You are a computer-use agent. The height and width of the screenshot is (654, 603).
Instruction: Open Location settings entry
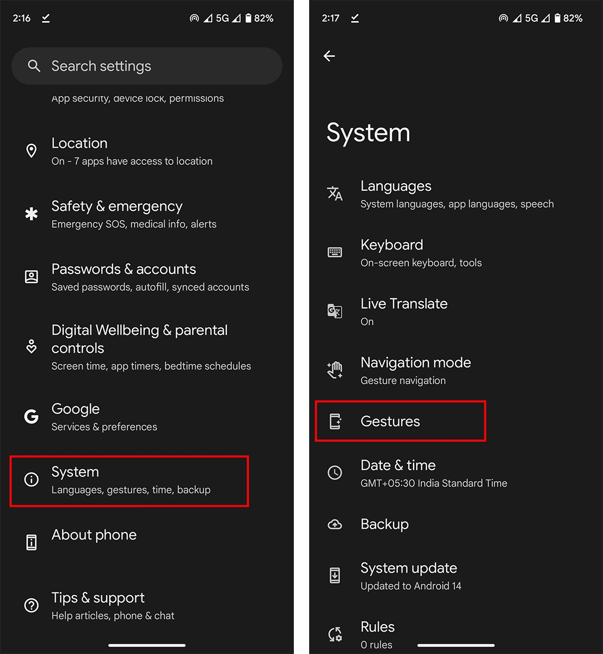click(x=147, y=151)
